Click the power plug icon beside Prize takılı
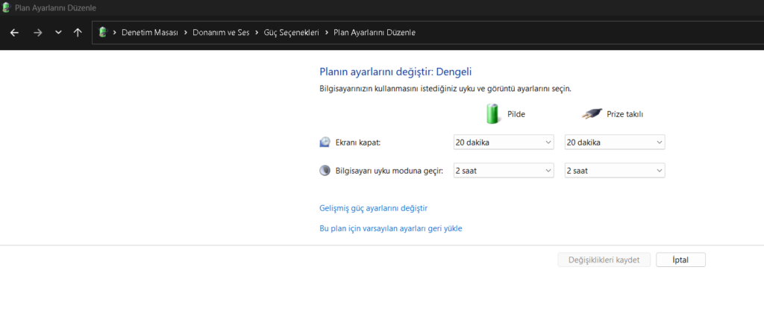The width and height of the screenshot is (764, 323). (592, 114)
